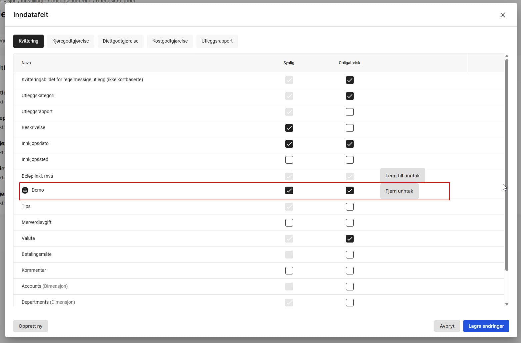Select the Kostgodtgjørelse tab
The image size is (521, 343).
[170, 41]
